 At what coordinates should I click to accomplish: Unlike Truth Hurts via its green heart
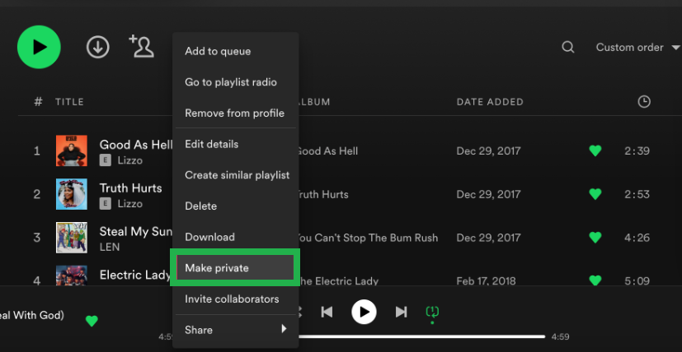[x=595, y=193]
